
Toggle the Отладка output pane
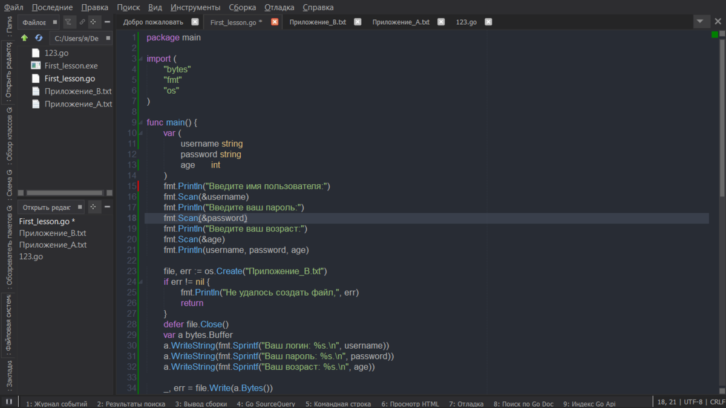(466, 404)
